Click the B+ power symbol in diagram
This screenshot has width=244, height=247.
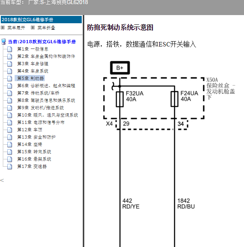[x=120, y=68]
